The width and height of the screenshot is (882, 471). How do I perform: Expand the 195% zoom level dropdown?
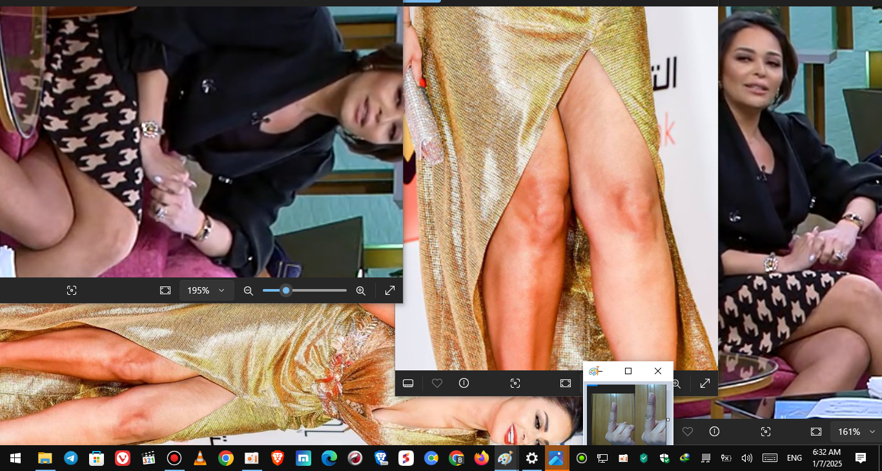[221, 291]
